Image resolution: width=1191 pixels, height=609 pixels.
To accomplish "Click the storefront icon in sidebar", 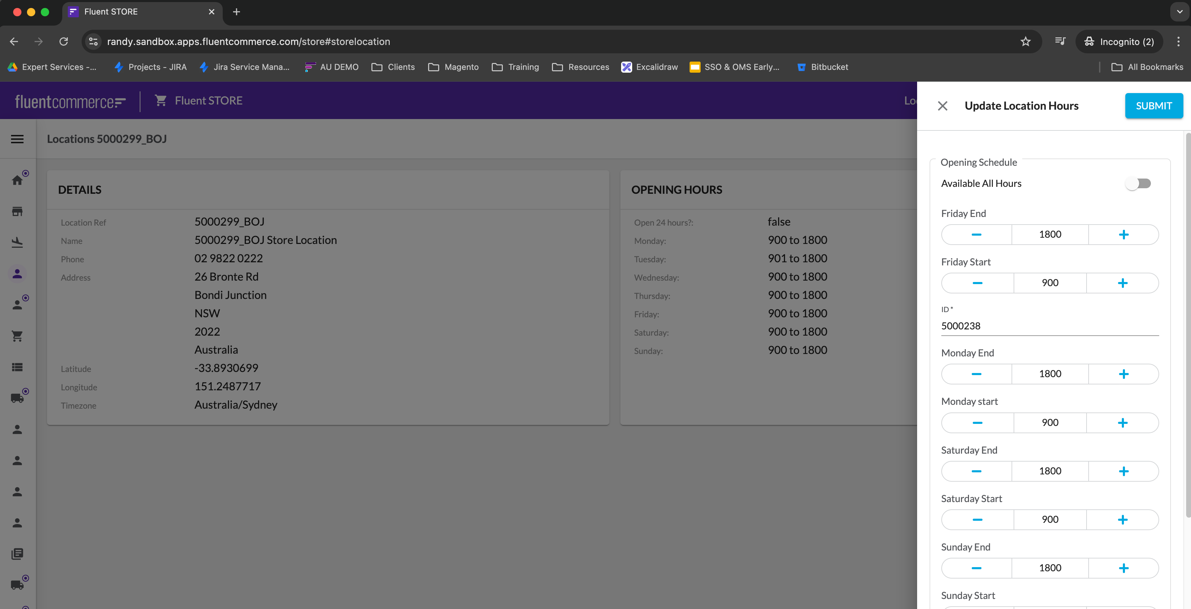I will tap(17, 211).
